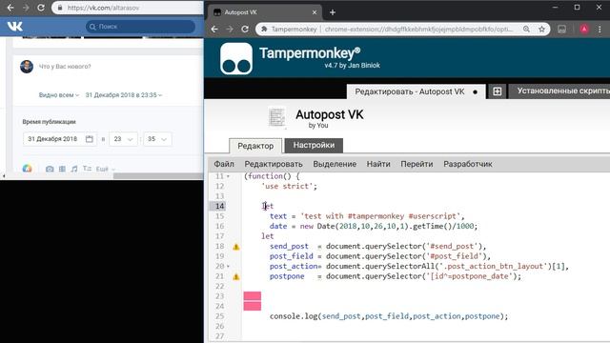Image resolution: width=610 pixels, height=343 pixels.
Task: Collapse the code fold on line 11
Action: pyautogui.click(x=229, y=176)
